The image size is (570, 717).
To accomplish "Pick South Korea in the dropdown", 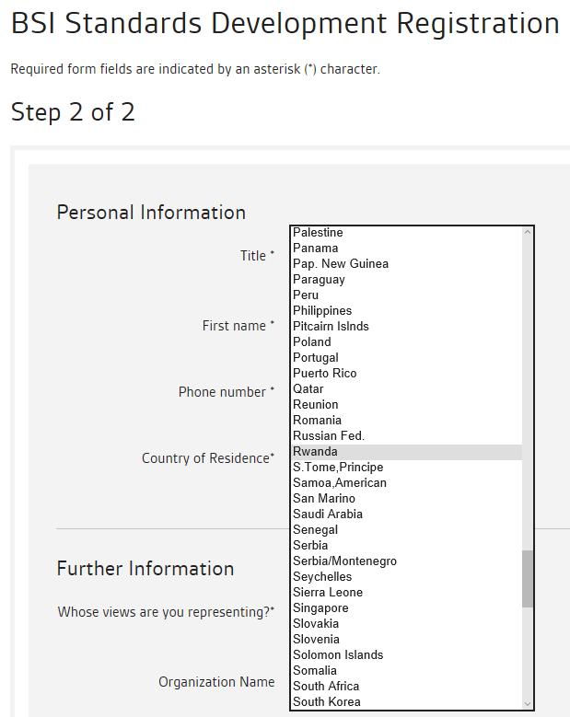I will click(x=326, y=702).
